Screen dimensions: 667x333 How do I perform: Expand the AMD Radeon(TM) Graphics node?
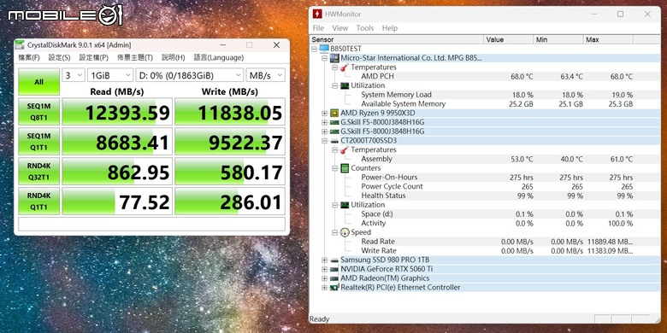[325, 278]
